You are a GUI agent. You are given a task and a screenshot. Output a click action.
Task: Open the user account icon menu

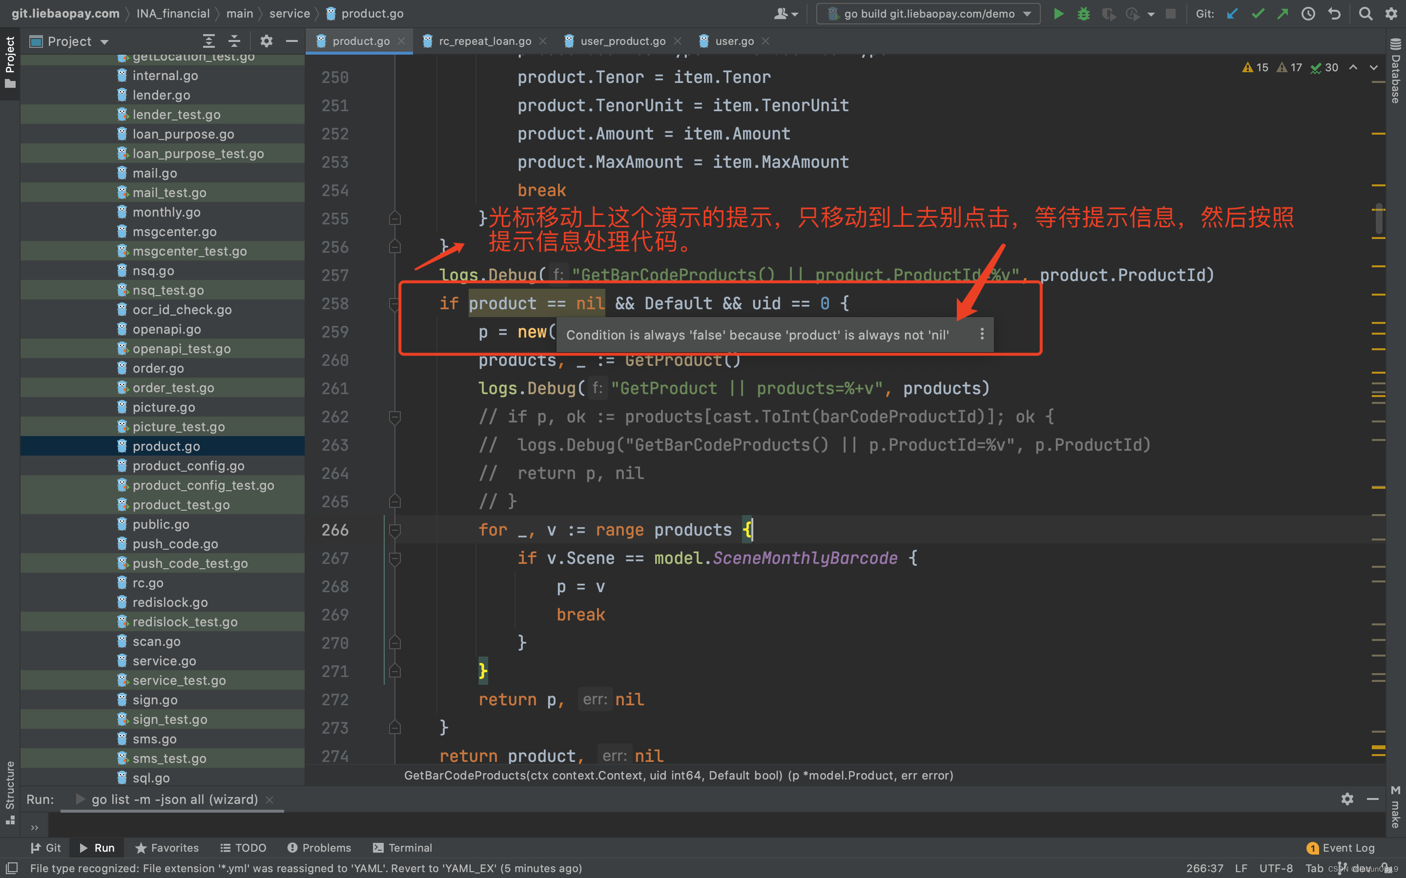coord(786,13)
